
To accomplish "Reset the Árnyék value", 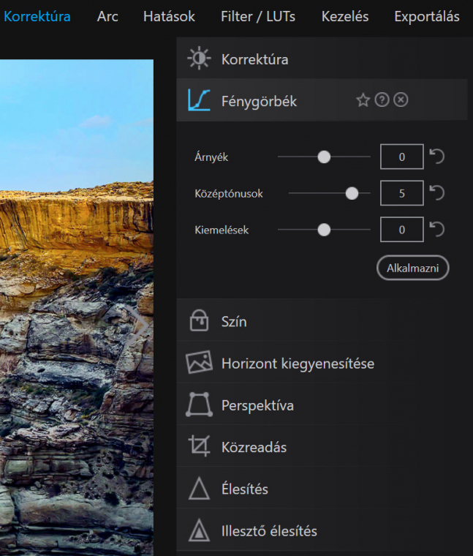I will tap(437, 157).
